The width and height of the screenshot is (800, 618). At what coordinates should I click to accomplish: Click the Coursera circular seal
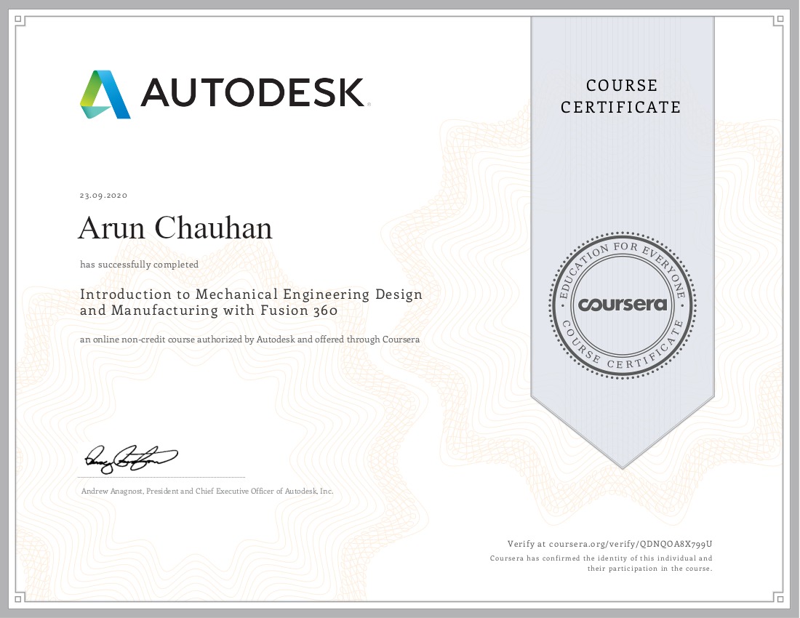(x=623, y=305)
